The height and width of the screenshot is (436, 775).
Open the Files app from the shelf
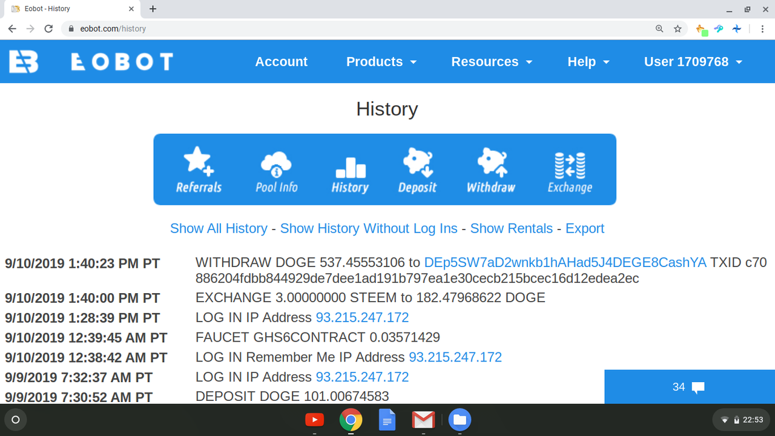point(460,420)
